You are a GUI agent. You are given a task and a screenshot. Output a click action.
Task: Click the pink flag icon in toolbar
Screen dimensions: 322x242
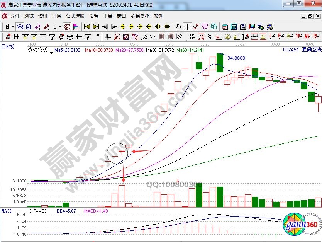click(x=76, y=27)
